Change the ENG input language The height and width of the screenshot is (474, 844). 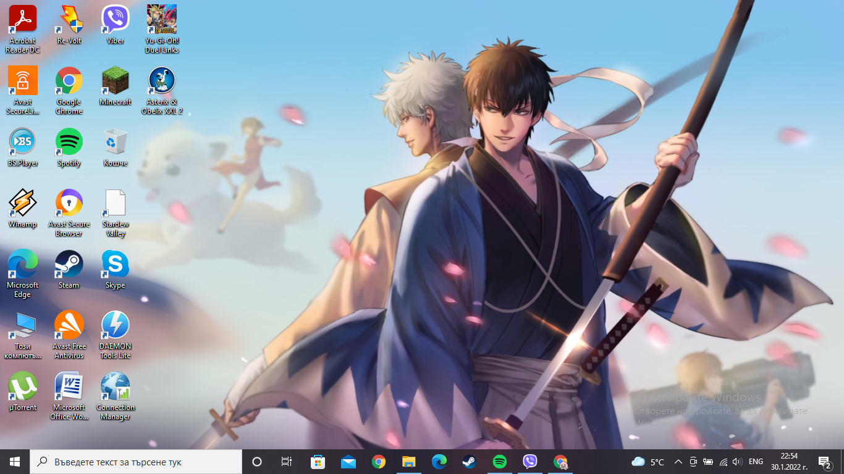(x=756, y=462)
